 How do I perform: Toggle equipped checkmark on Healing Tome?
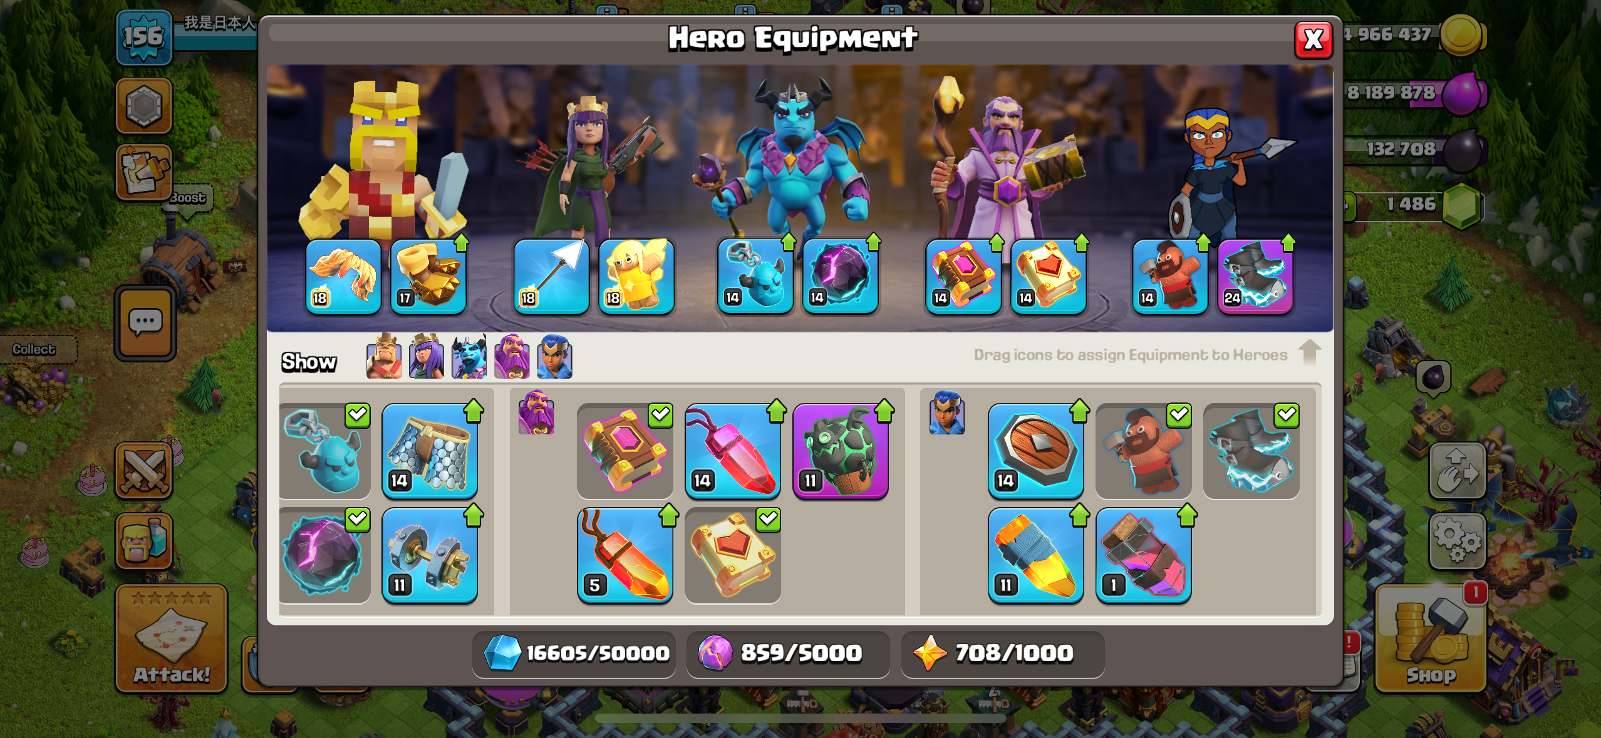coord(769,519)
